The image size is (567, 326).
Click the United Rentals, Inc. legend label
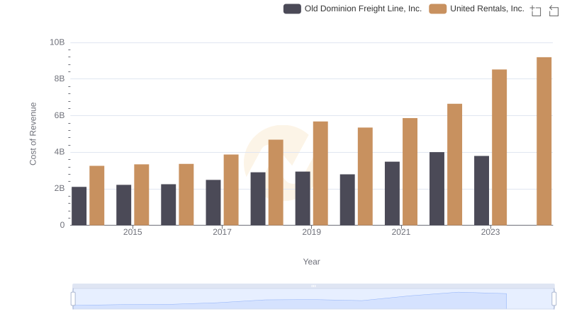[487, 8]
